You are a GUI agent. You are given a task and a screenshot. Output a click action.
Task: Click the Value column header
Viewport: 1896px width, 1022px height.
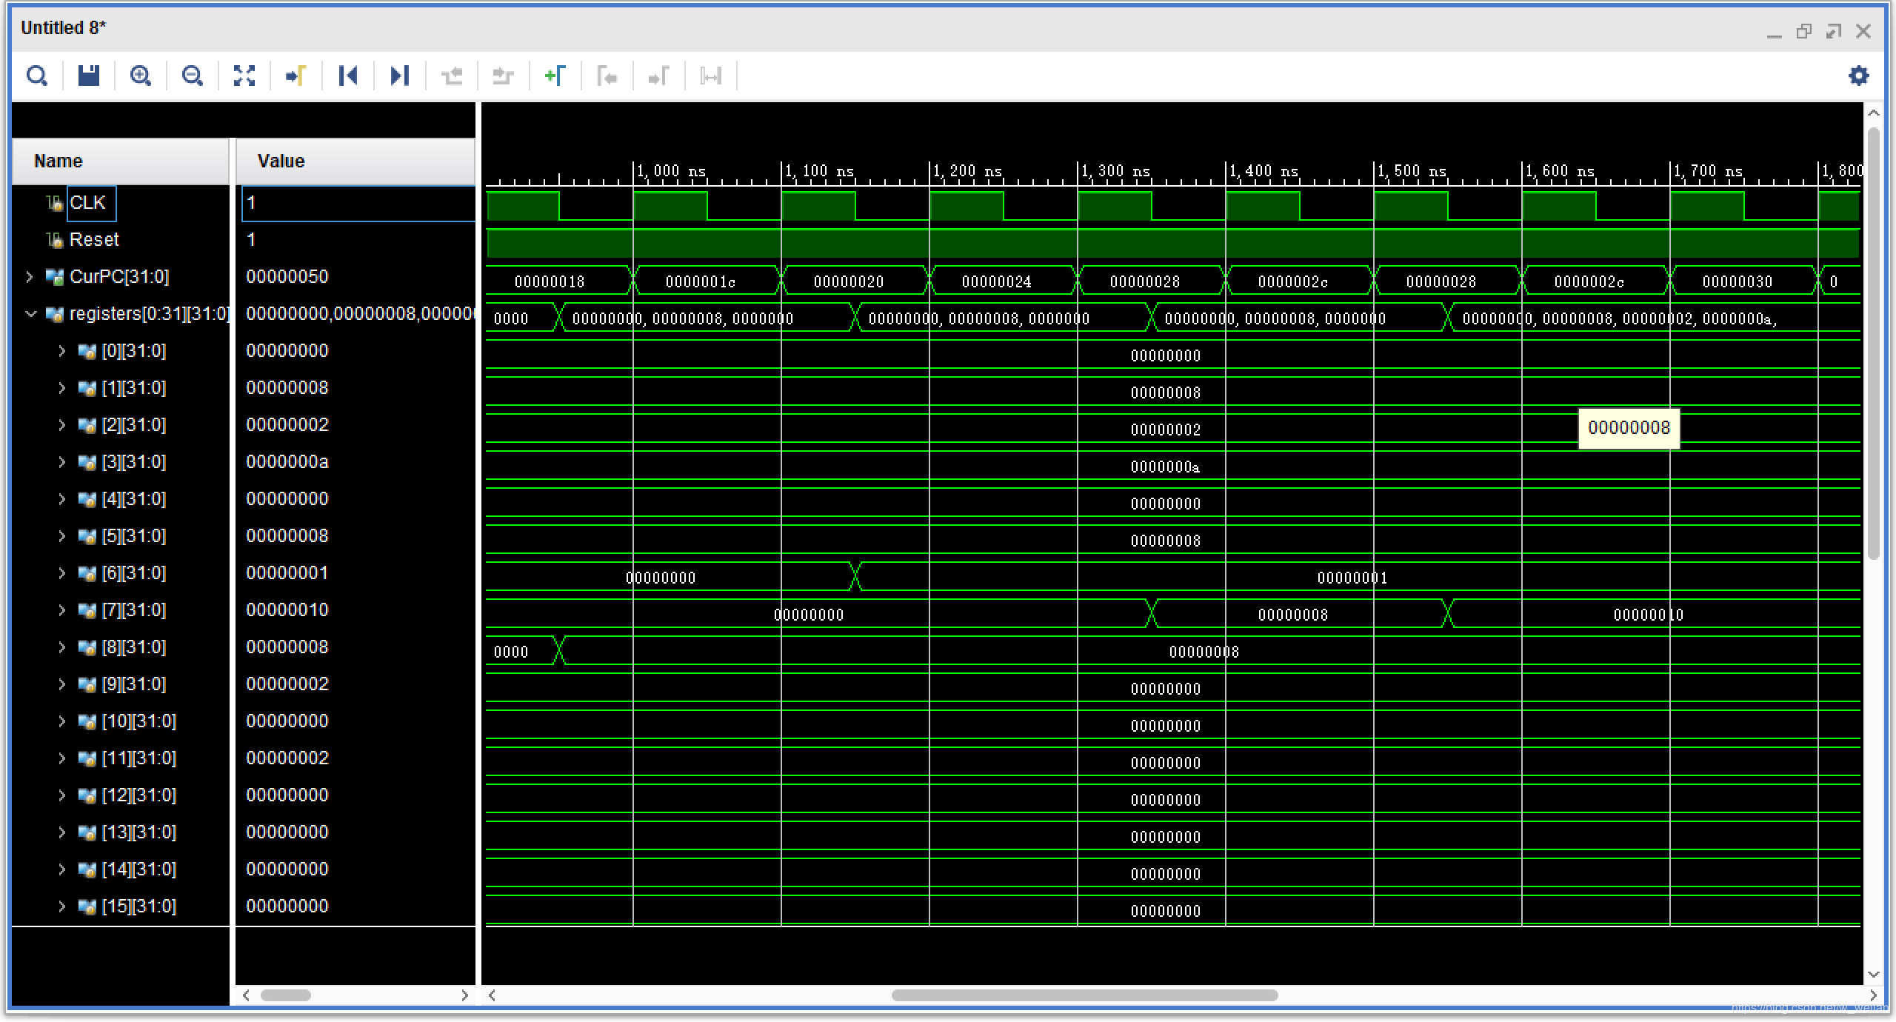(281, 161)
